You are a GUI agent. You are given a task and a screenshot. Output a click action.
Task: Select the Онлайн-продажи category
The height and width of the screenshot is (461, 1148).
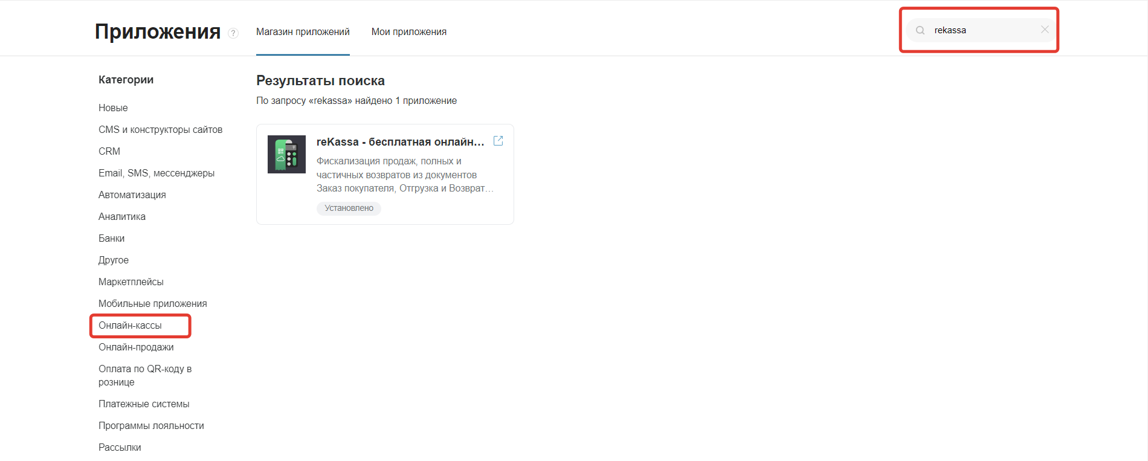tap(136, 347)
